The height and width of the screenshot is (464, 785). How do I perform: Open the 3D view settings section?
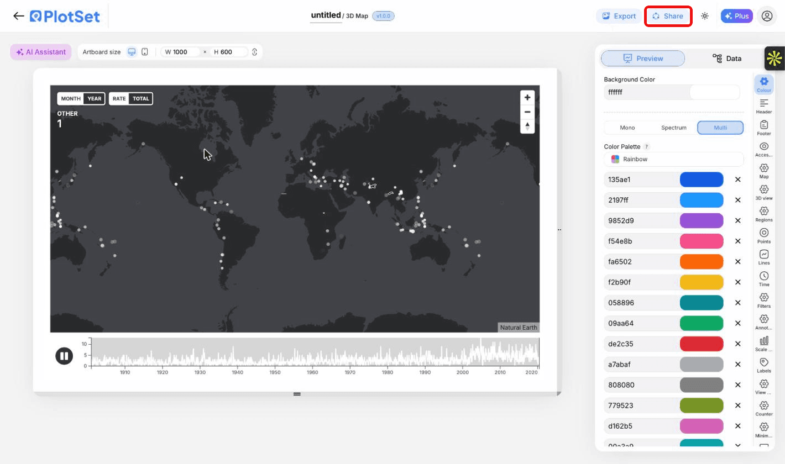click(x=764, y=193)
